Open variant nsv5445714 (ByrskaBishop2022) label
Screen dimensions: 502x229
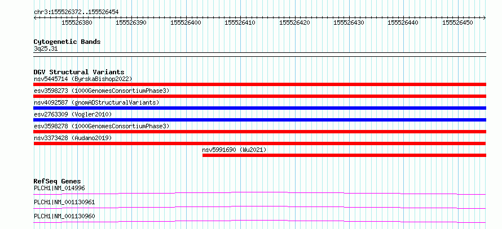(x=83, y=79)
